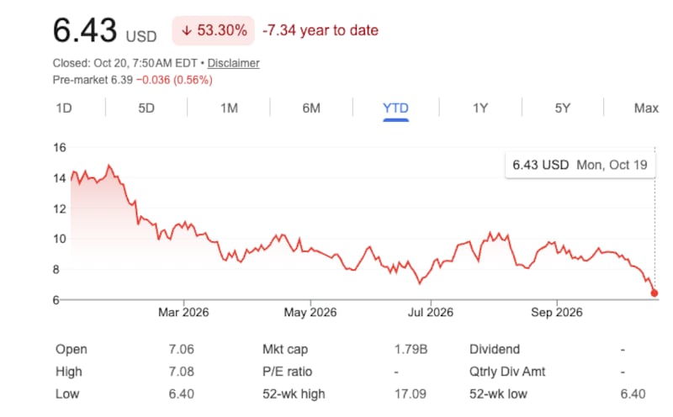Click the Open label
This screenshot has width=673, height=417.
(x=72, y=349)
